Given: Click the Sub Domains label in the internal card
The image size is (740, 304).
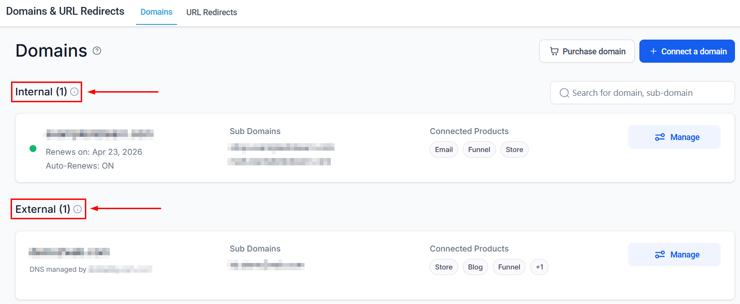Looking at the screenshot, I should tap(255, 131).
